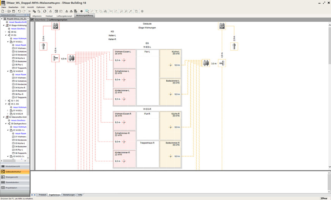Click the Undo arrow in toolbar
Screen dimensions: 331x200
pyautogui.click(x=19, y=11)
